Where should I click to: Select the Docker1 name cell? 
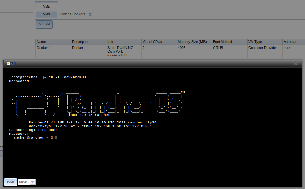coord(53,51)
